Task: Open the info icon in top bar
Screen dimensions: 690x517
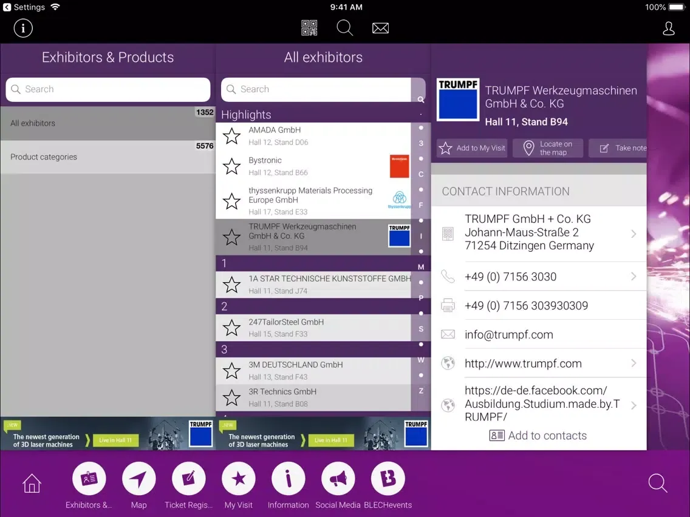Action: [x=23, y=29]
